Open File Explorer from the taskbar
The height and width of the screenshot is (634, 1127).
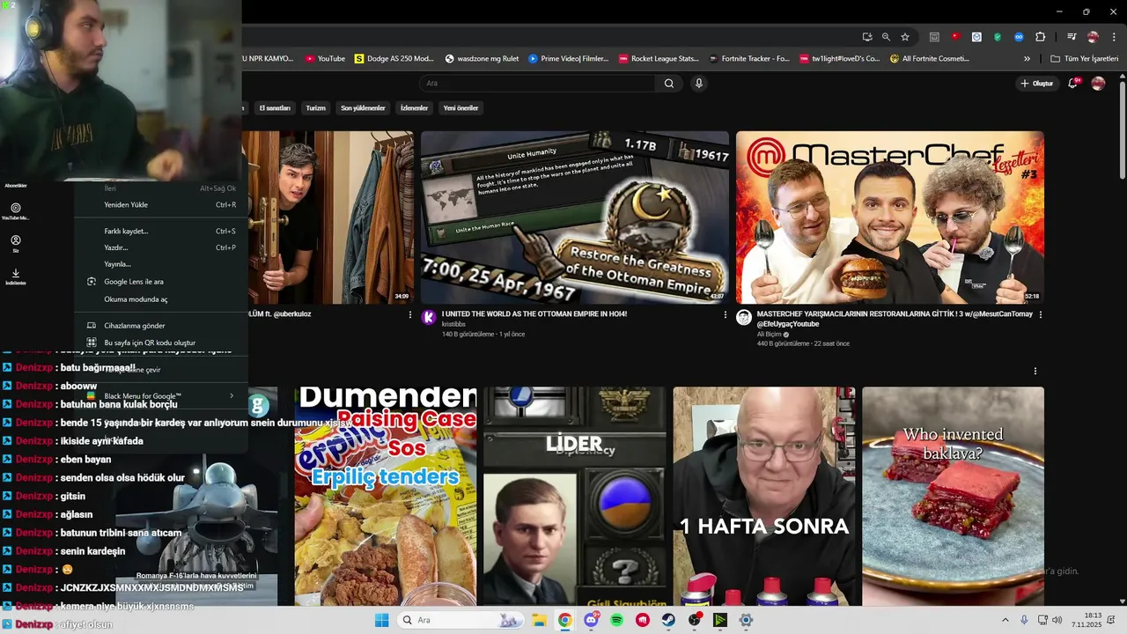coord(539,620)
